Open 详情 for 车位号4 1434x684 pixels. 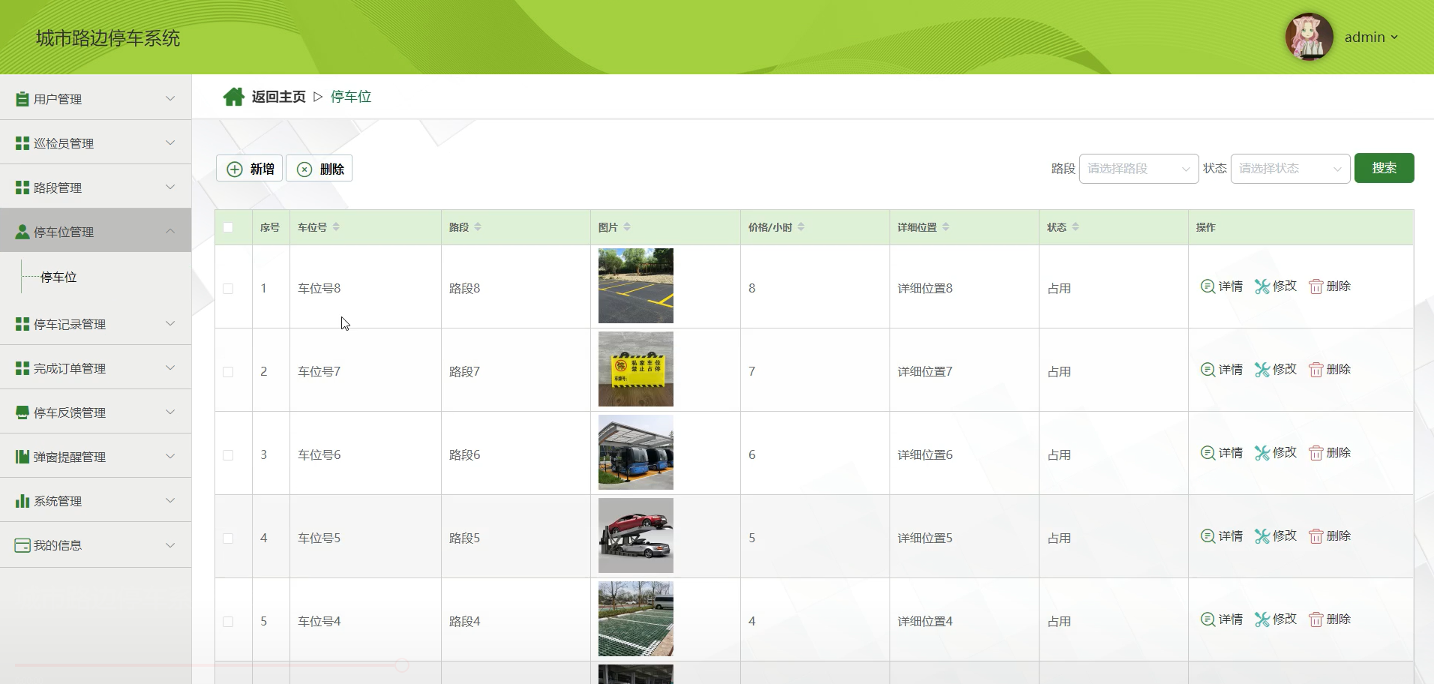(x=1222, y=619)
